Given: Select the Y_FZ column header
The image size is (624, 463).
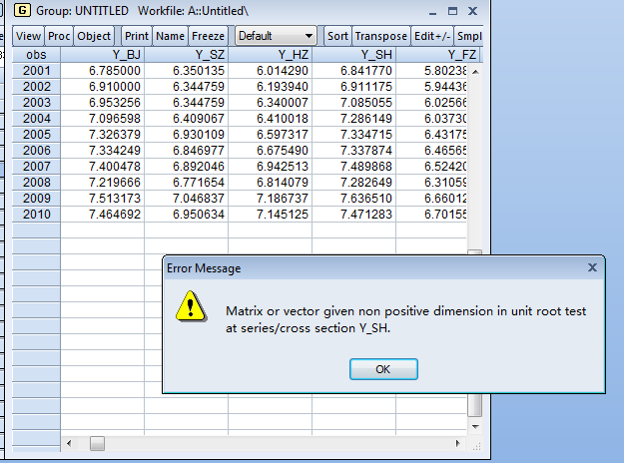Looking at the screenshot, I should tap(438, 55).
